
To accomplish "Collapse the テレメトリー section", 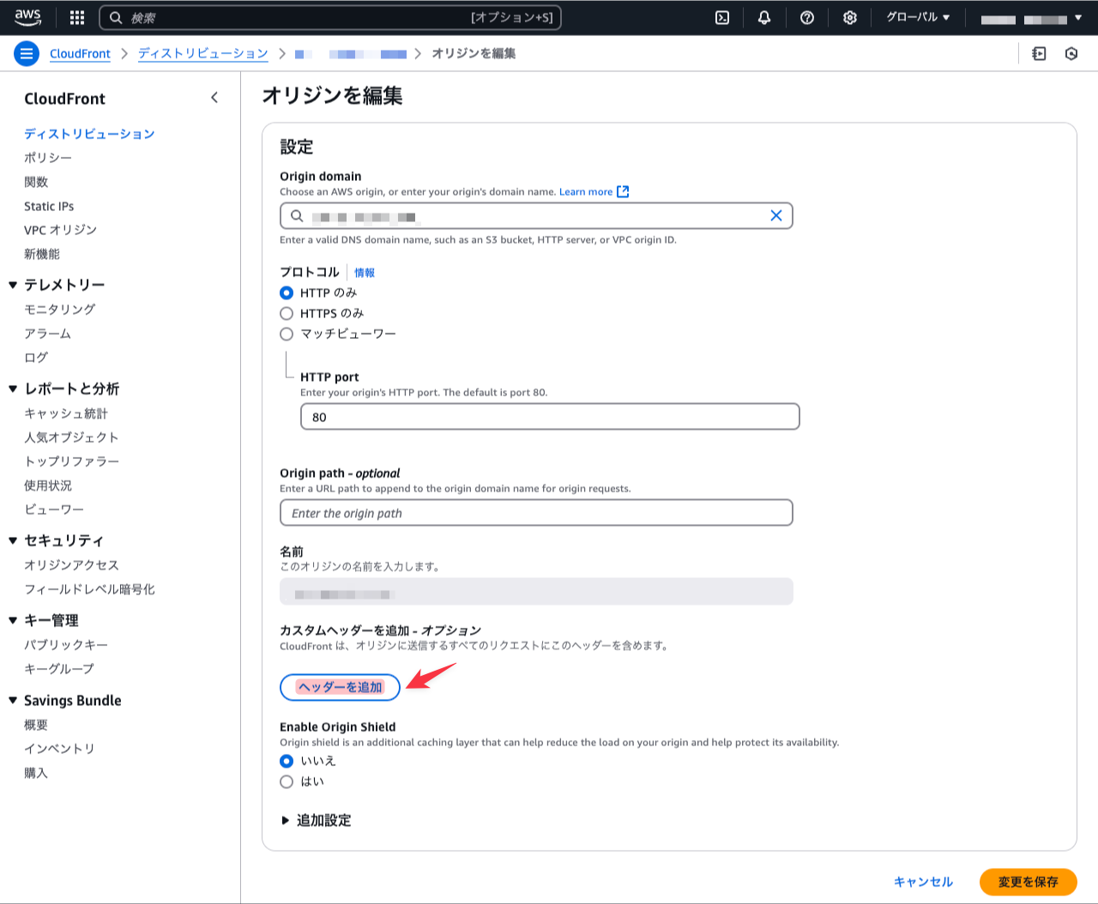I will coord(13,285).
